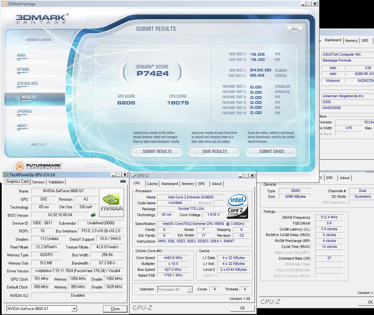Click the HELP button in 3DMark Vantage
374x315 pixels.
(x=295, y=28)
